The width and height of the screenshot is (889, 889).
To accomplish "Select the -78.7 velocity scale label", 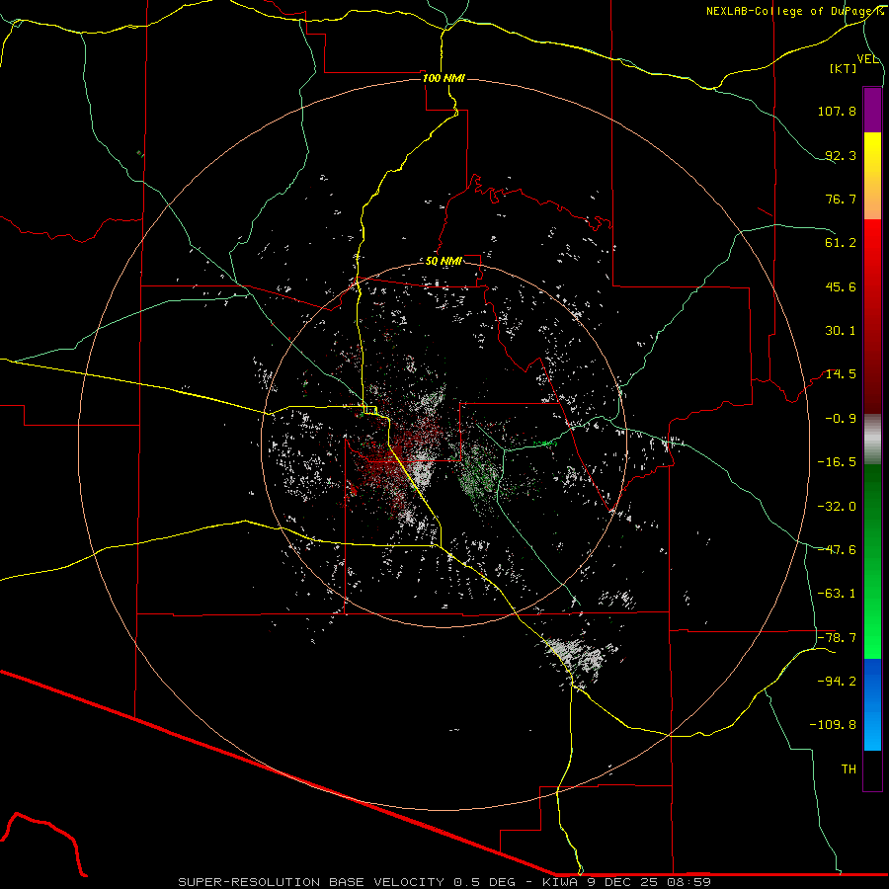I will (837, 638).
